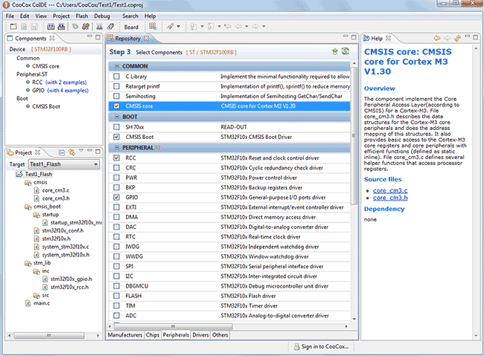Click the Rebuild project icon
Screen dimensions: 484x356
[x=61, y=27]
